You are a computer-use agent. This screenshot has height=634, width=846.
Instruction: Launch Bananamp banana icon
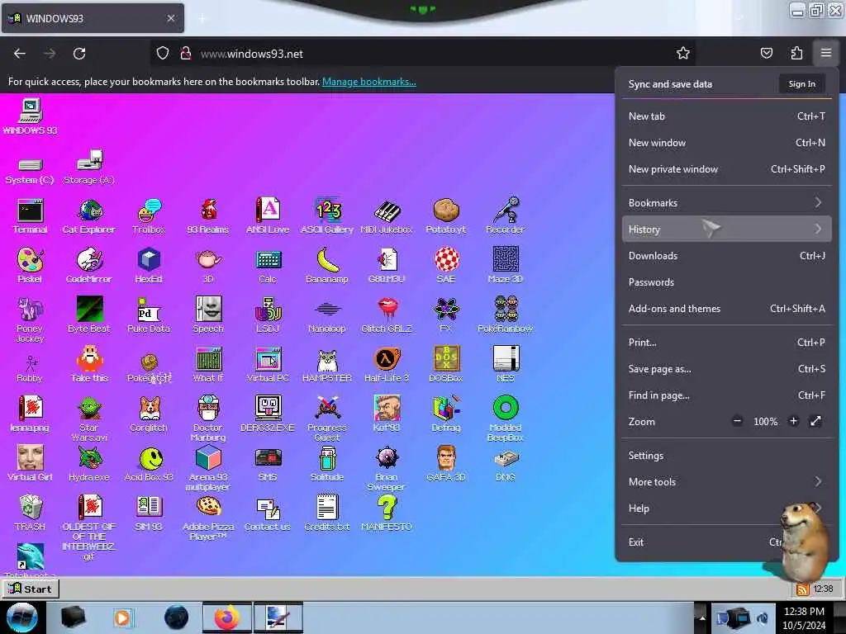coord(327,265)
